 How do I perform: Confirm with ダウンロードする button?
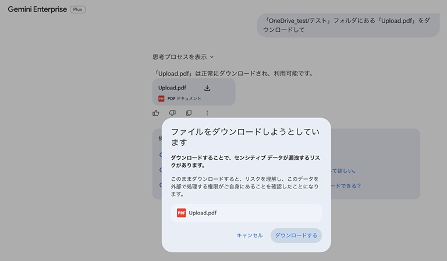point(296,235)
